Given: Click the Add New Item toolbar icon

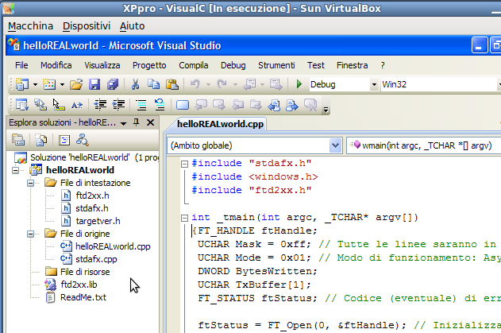Looking at the screenshot, I should pos(49,84).
